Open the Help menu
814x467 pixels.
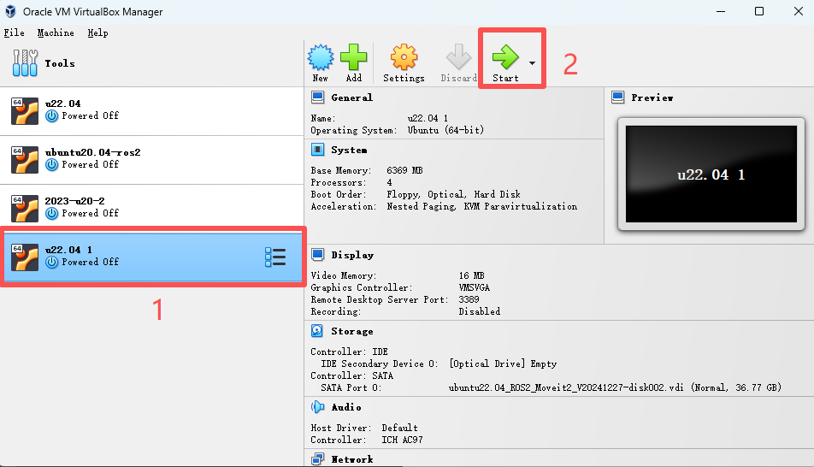point(97,33)
